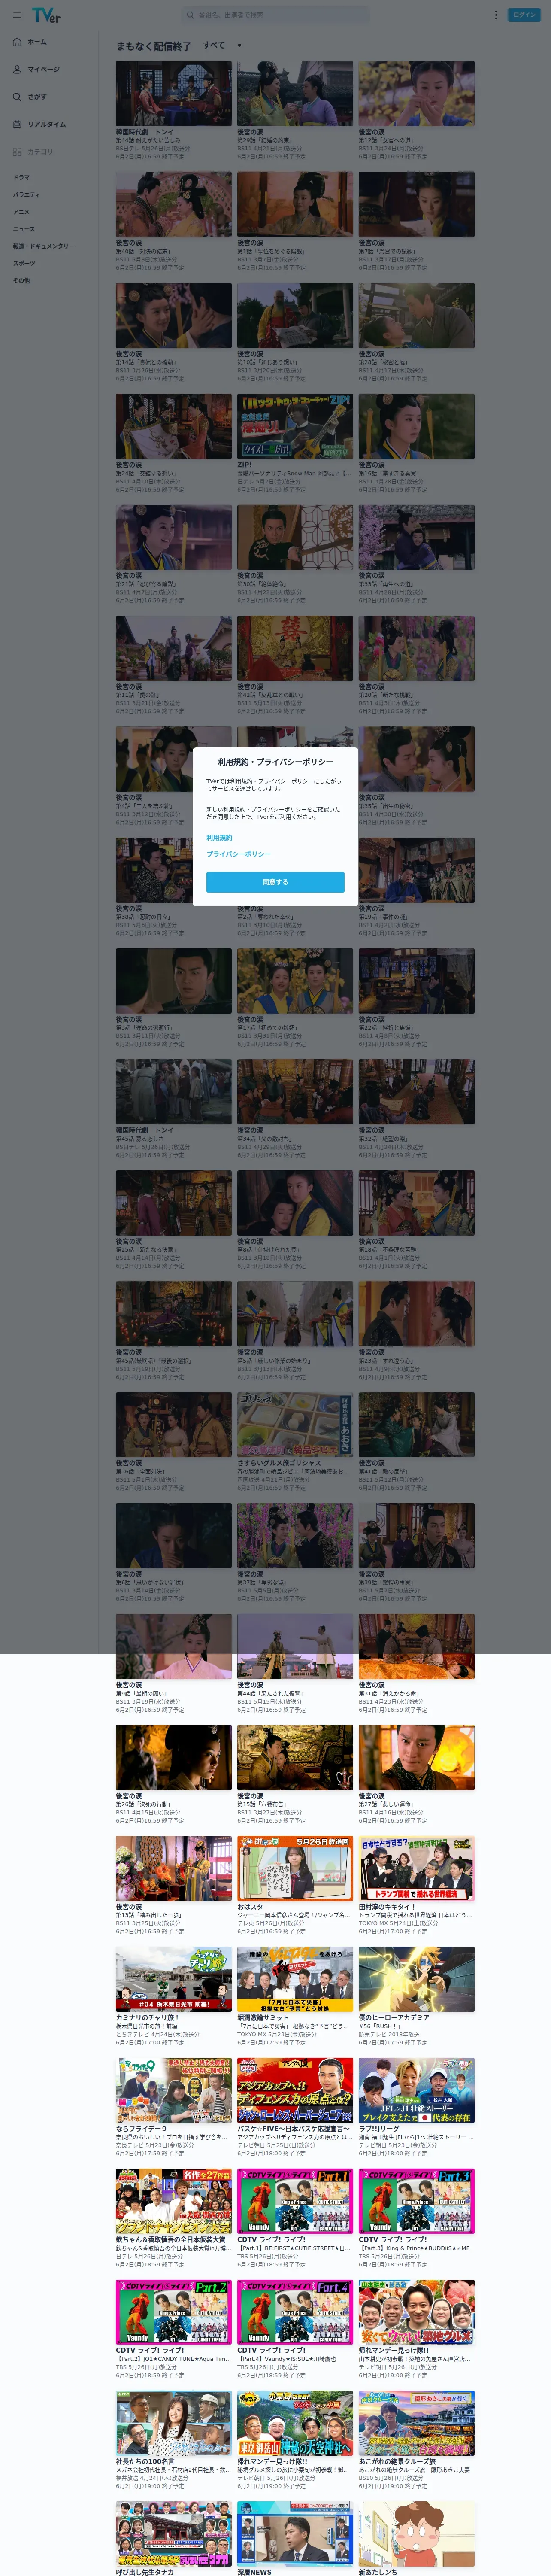Select ドラマ category
551x2576 pixels.
coord(21,177)
